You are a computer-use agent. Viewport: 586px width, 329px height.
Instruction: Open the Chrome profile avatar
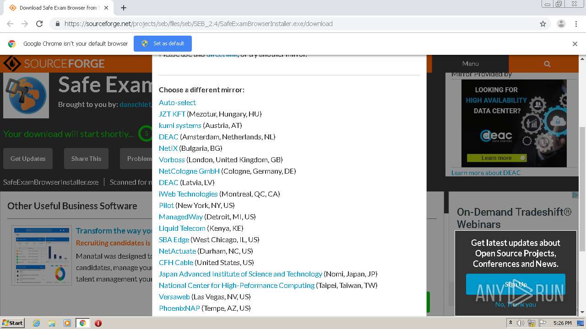point(561,24)
